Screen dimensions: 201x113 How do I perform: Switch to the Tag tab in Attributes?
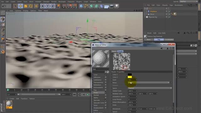(x=159, y=40)
